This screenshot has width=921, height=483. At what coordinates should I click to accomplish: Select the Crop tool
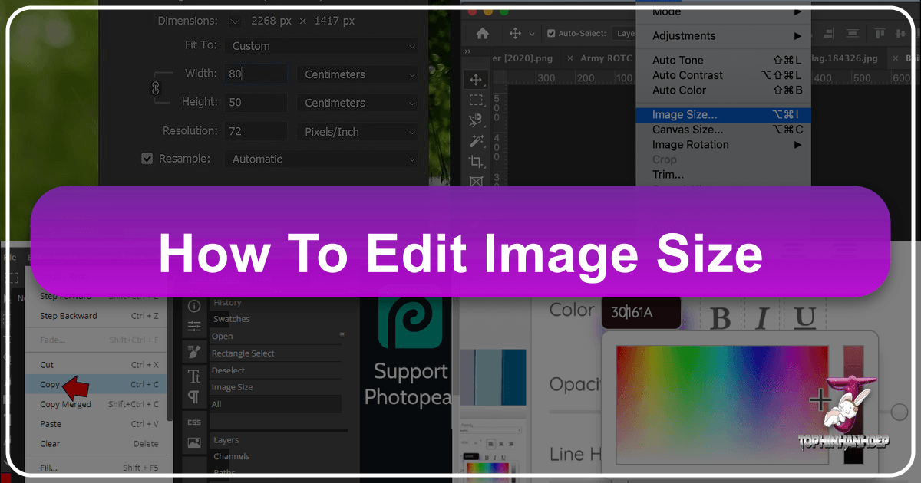(x=477, y=159)
